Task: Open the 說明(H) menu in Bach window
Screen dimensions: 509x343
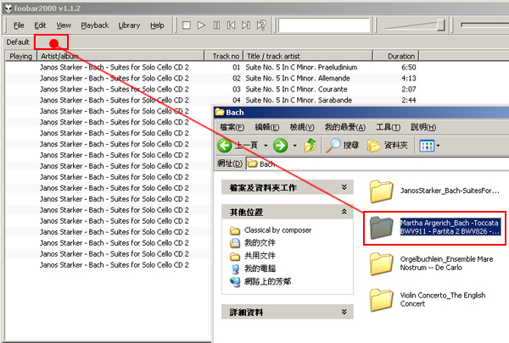Action: 423,127
